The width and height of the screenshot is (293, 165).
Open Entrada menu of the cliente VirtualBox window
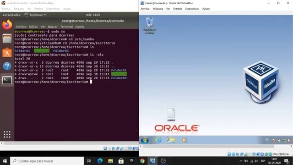178,9
